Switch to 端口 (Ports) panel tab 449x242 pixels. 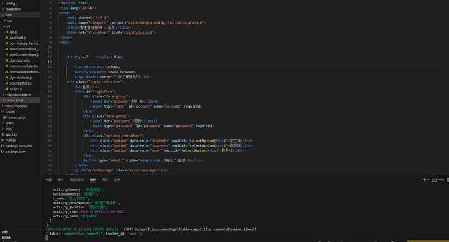pyautogui.click(x=105, y=180)
